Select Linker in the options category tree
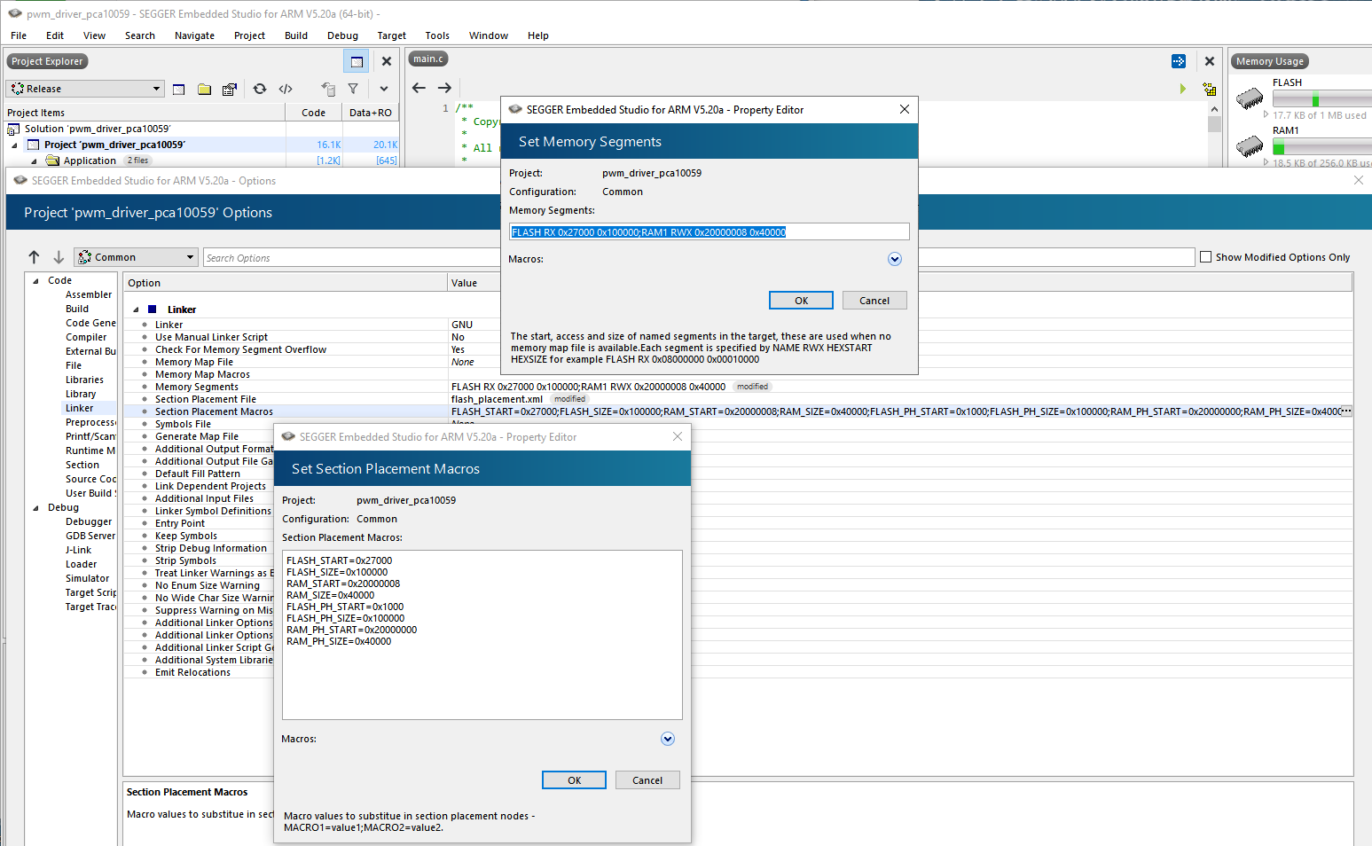This screenshot has height=846, width=1372. [79, 408]
